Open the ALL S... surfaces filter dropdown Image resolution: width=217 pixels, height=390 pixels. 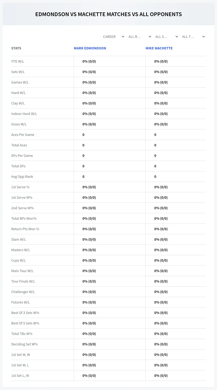click(167, 37)
